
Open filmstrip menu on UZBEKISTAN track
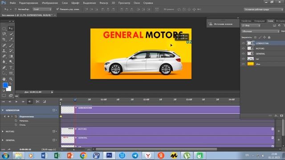(54, 110)
